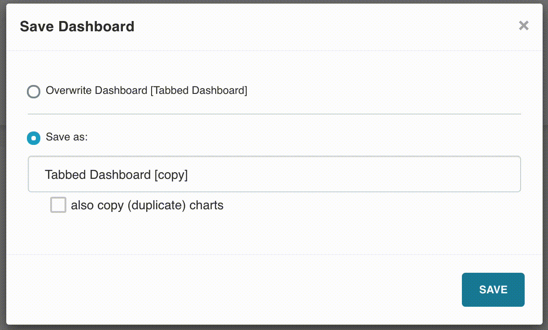Click the 'Save Dashboard' dialog title
Screen dimensions: 548x330
(x=77, y=26)
